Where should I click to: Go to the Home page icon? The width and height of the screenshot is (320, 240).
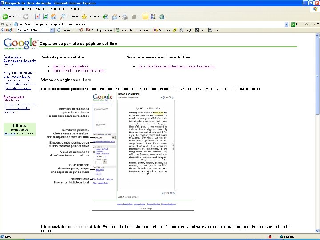click(x=54, y=16)
